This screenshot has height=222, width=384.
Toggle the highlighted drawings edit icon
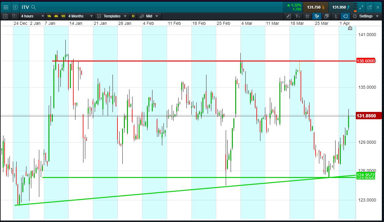pos(317,16)
